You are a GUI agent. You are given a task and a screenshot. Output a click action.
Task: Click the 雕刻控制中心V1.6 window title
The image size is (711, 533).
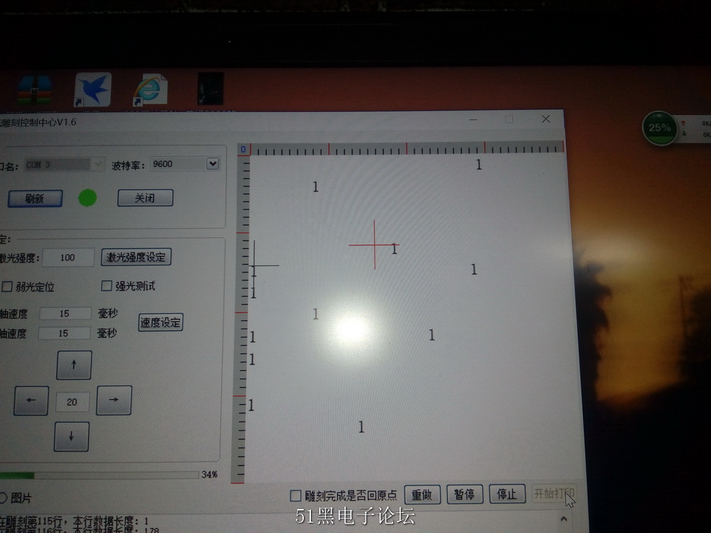coord(38,122)
